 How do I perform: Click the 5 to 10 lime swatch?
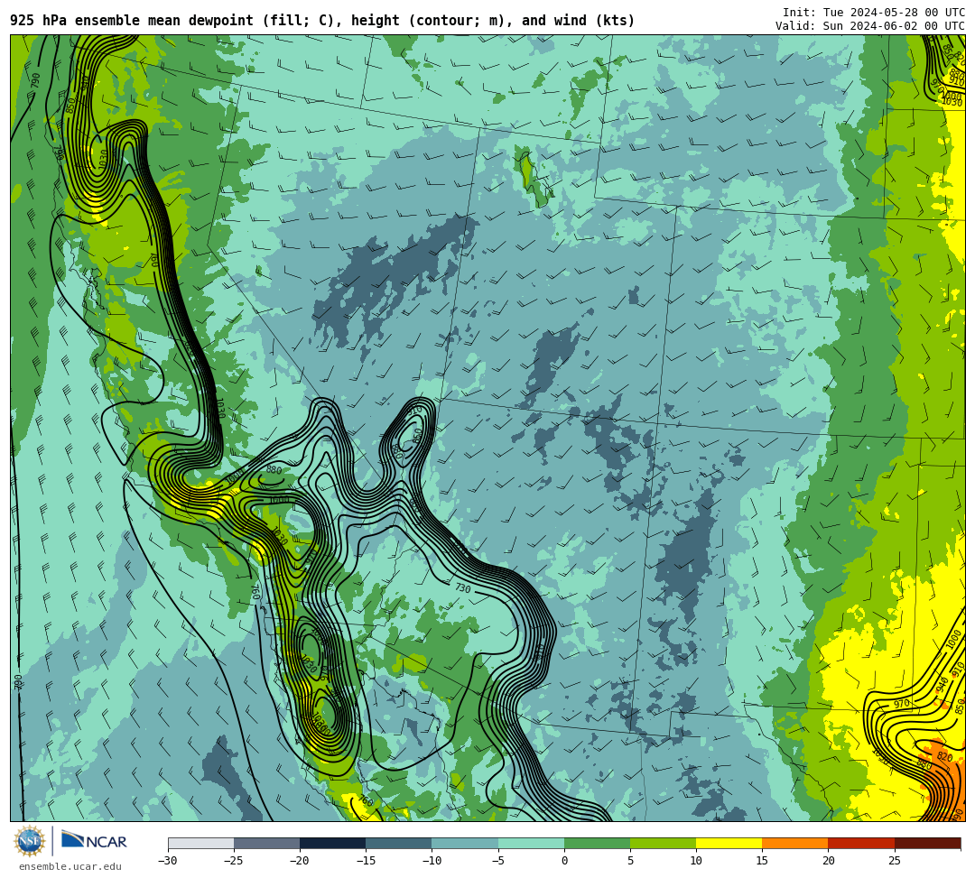coord(663,843)
